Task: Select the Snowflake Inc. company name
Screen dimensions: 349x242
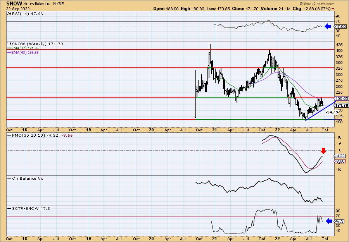Action: [37, 4]
